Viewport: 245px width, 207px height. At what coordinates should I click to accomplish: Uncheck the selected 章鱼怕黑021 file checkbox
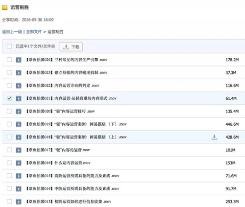pos(9,98)
